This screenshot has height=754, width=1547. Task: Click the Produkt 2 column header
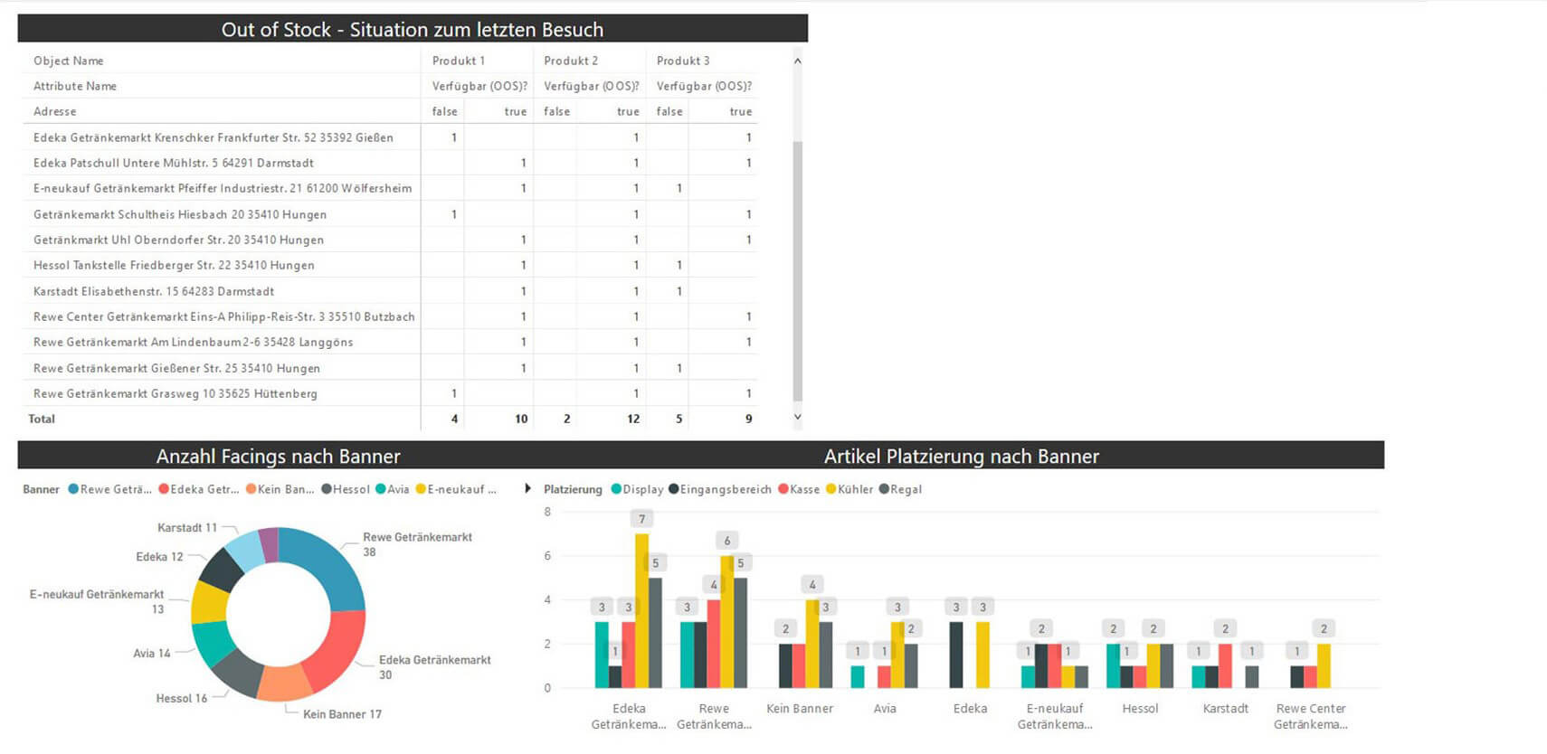click(x=571, y=61)
